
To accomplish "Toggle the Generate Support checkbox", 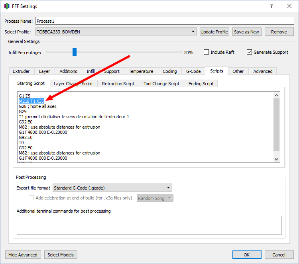I will point(250,52).
